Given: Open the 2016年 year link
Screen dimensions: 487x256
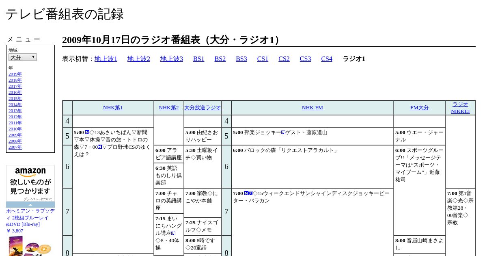Looking at the screenshot, I should pyautogui.click(x=15, y=92).
